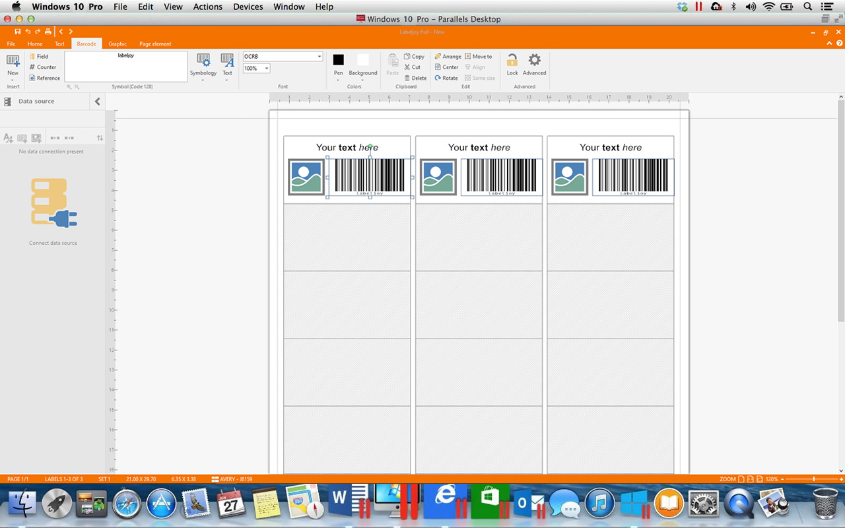Click the Redo arrow in title bar

click(38, 32)
